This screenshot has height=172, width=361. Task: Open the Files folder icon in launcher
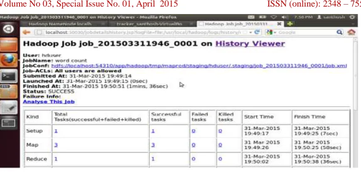(9, 44)
